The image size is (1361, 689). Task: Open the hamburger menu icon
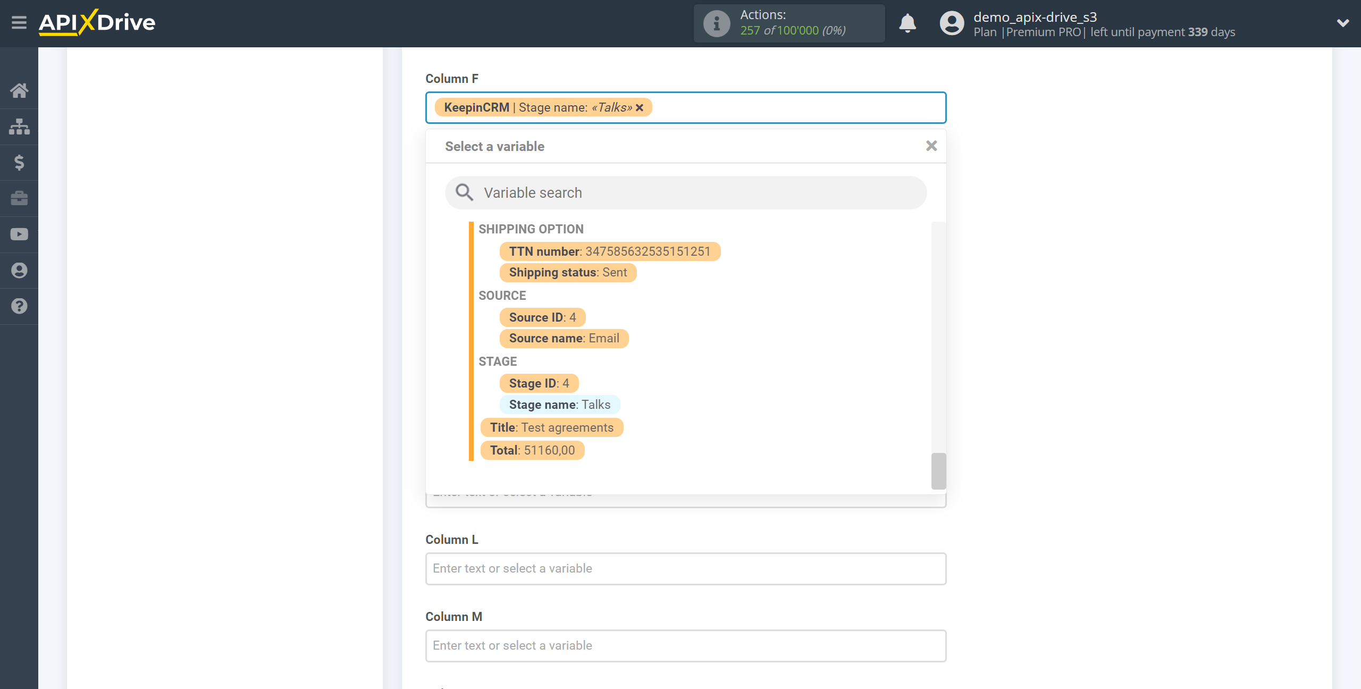pyautogui.click(x=19, y=23)
